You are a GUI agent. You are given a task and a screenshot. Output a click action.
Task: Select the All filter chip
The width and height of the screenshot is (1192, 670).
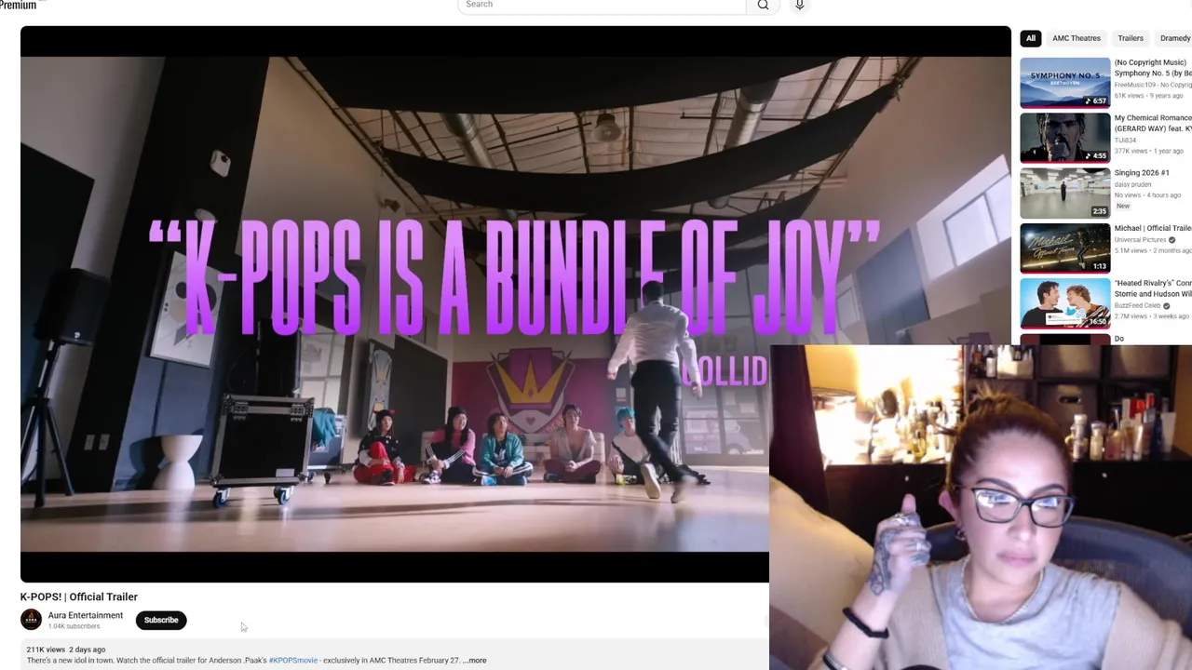coord(1030,38)
